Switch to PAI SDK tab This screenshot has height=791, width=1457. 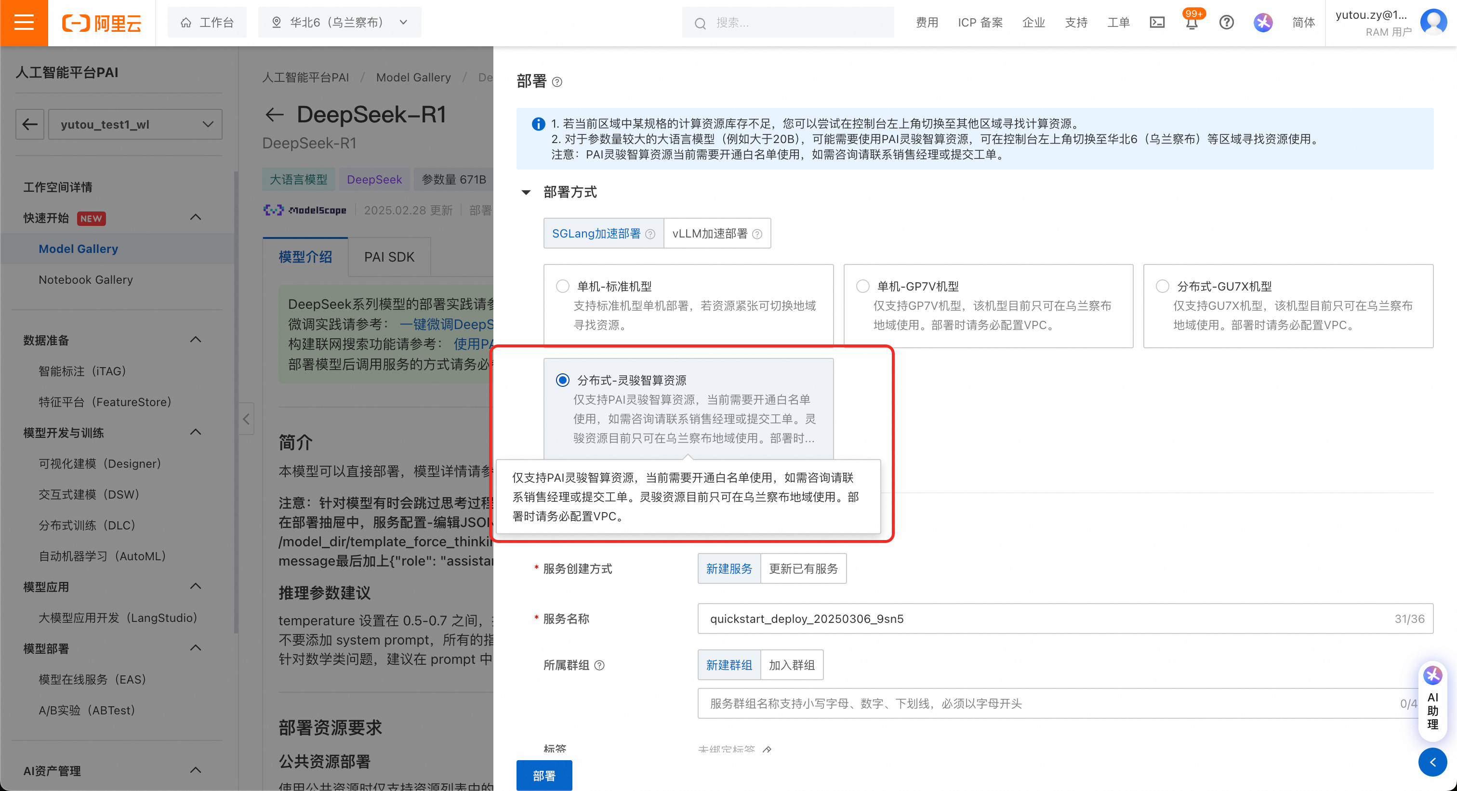[389, 257]
